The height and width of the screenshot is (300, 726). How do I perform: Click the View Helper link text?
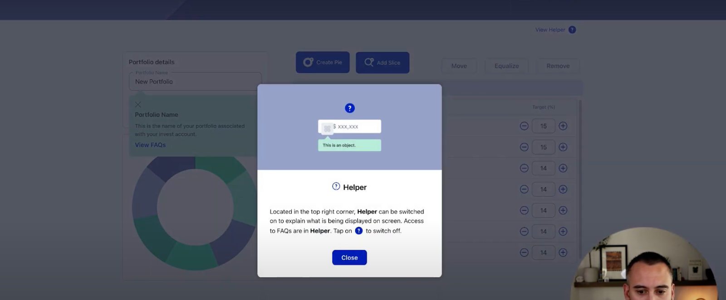pos(550,30)
